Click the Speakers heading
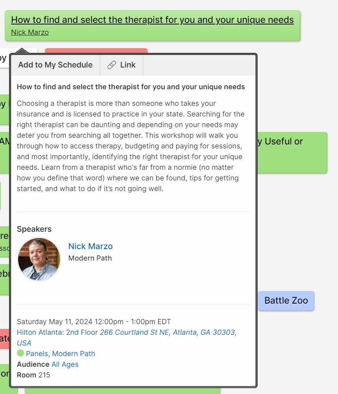 (x=34, y=229)
